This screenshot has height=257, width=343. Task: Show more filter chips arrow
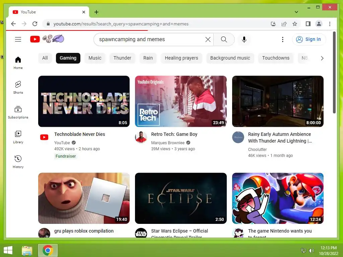[x=322, y=58]
